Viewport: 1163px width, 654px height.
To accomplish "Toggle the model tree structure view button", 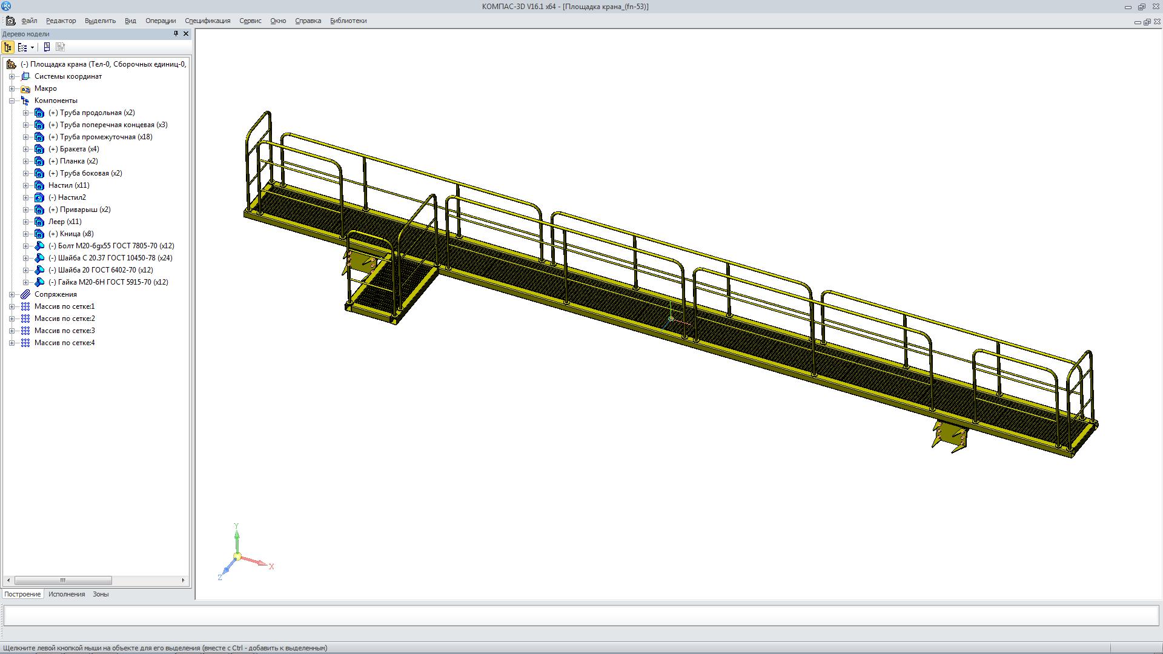I will click(x=8, y=47).
